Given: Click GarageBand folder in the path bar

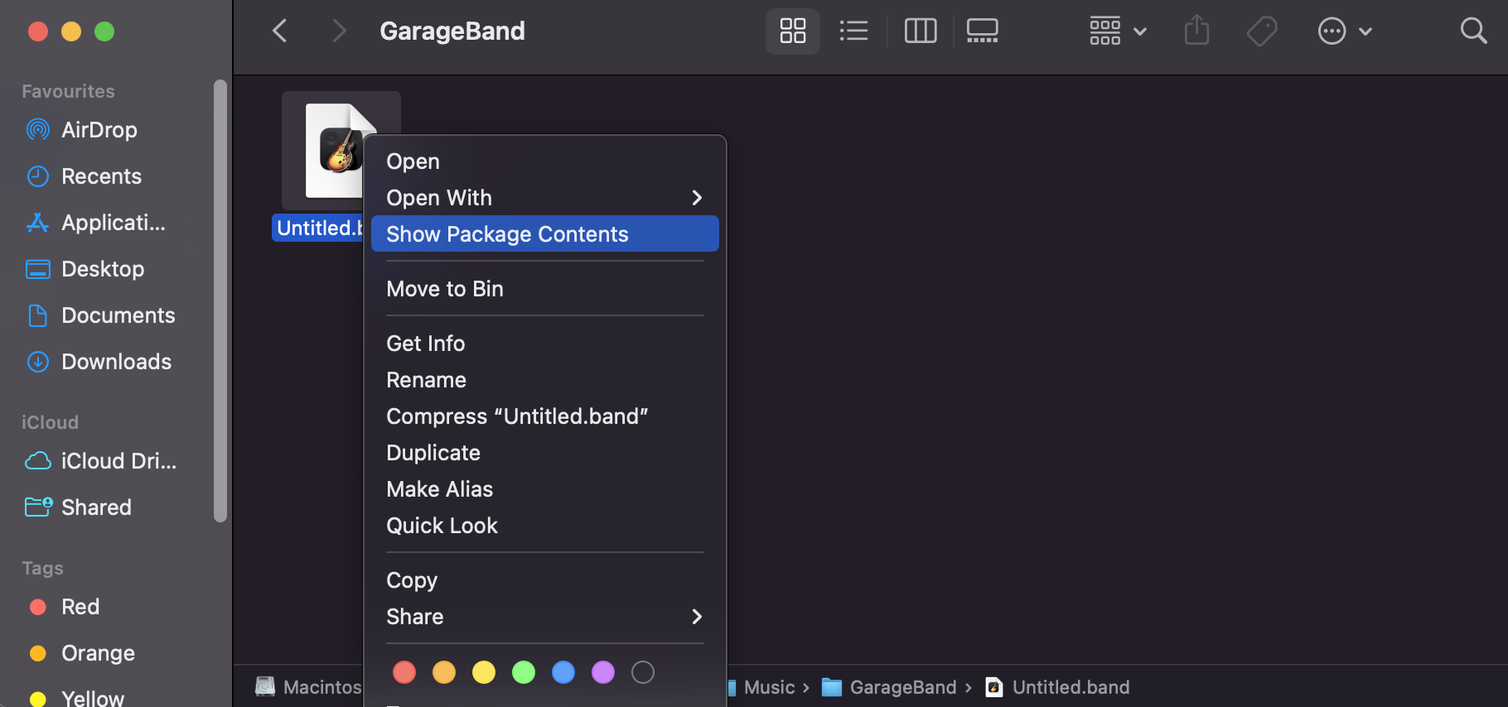Looking at the screenshot, I should (889, 687).
